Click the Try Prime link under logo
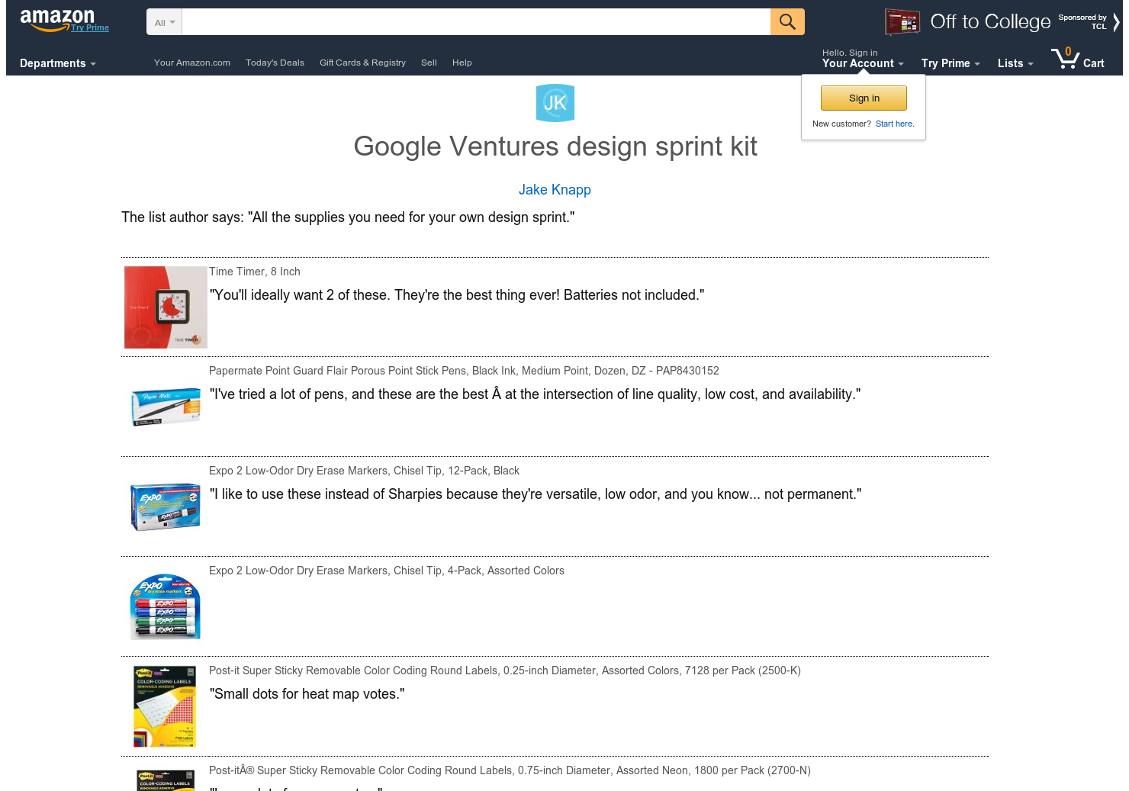The width and height of the screenshot is (1129, 791). pyautogui.click(x=90, y=27)
